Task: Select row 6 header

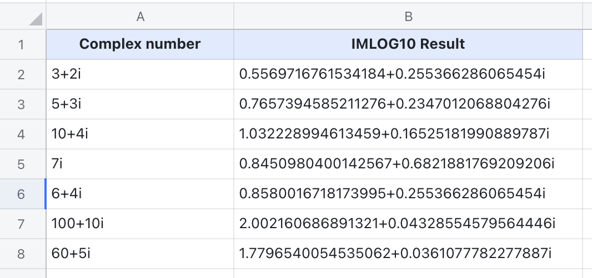Action: coord(22,194)
